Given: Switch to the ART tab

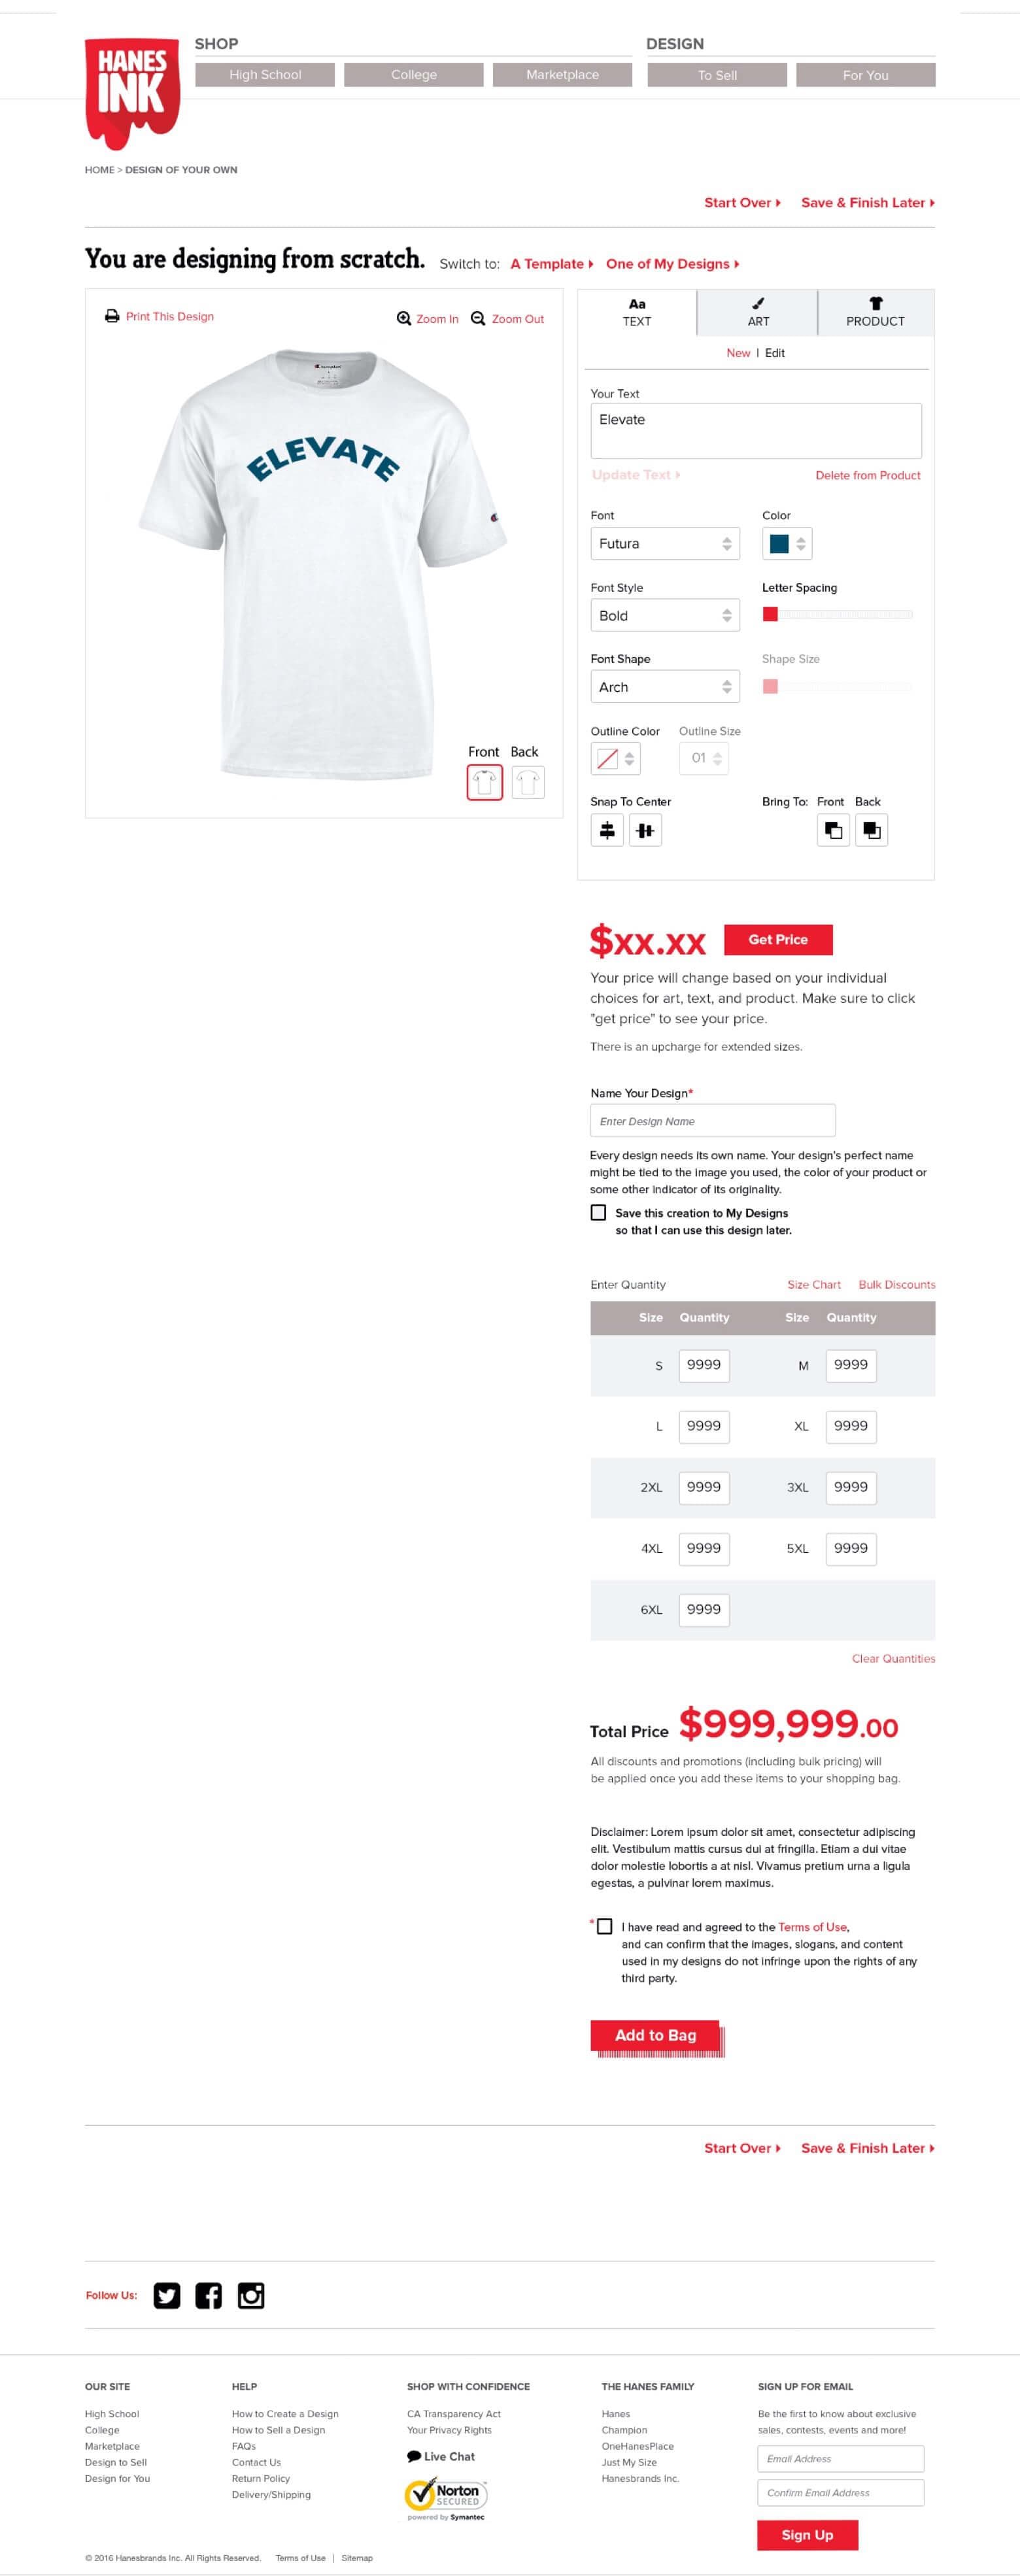Looking at the screenshot, I should [758, 312].
